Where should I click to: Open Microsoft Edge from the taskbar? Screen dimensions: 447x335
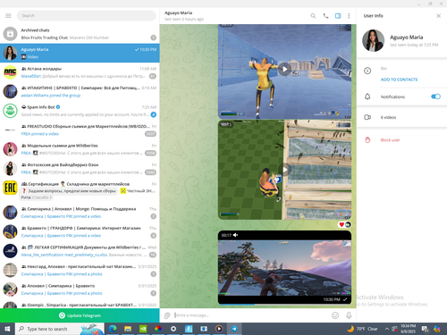(113, 329)
